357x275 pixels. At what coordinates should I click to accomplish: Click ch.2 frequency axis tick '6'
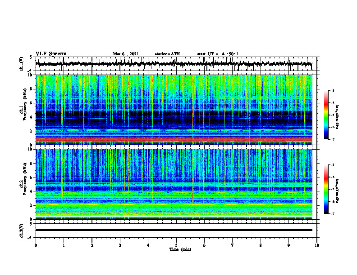tap(32, 177)
